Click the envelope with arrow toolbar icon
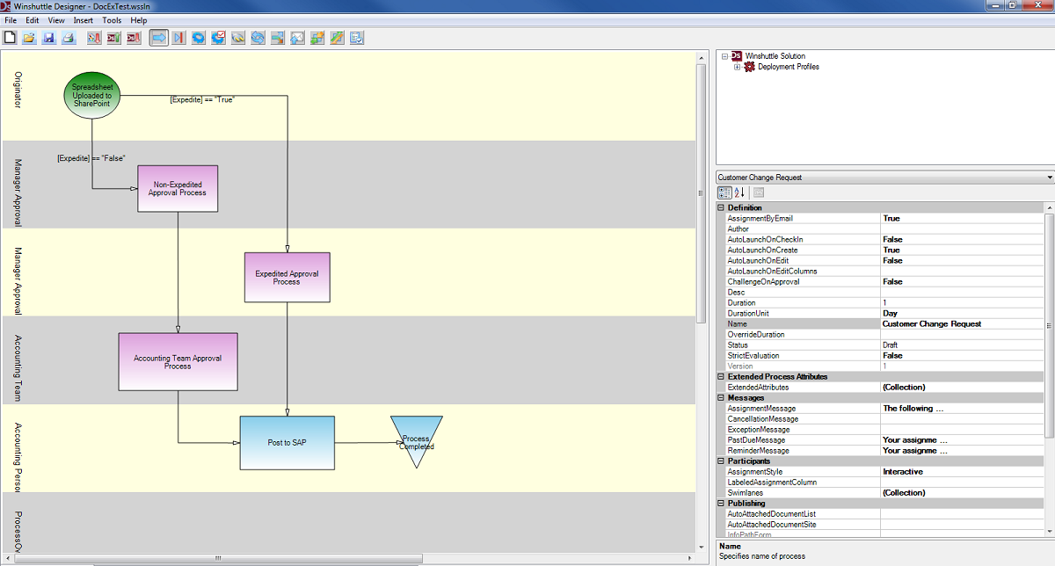 click(x=297, y=38)
